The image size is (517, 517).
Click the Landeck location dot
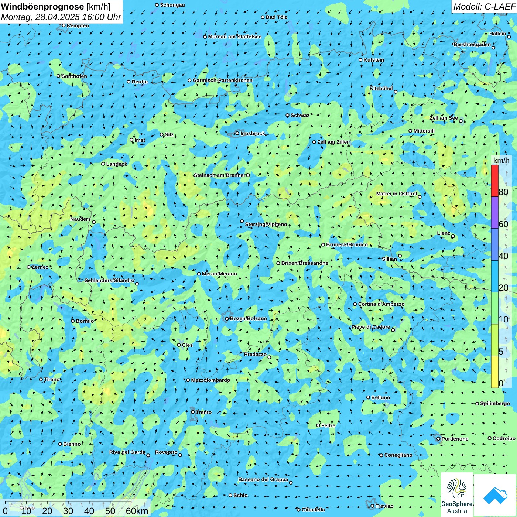tap(103, 164)
